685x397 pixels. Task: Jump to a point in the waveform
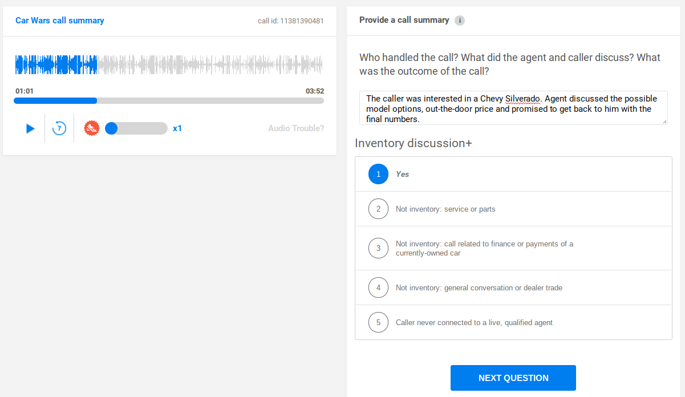(x=169, y=65)
